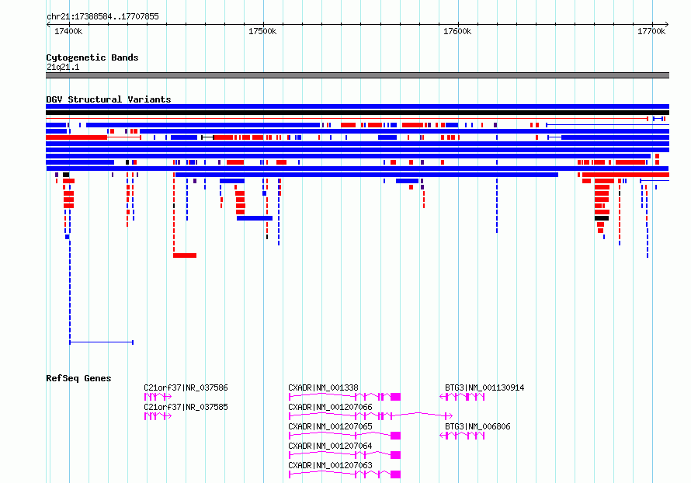Image resolution: width=691 pixels, height=483 pixels.
Task: Click the 17600k ruler position label
Action: coord(457,31)
